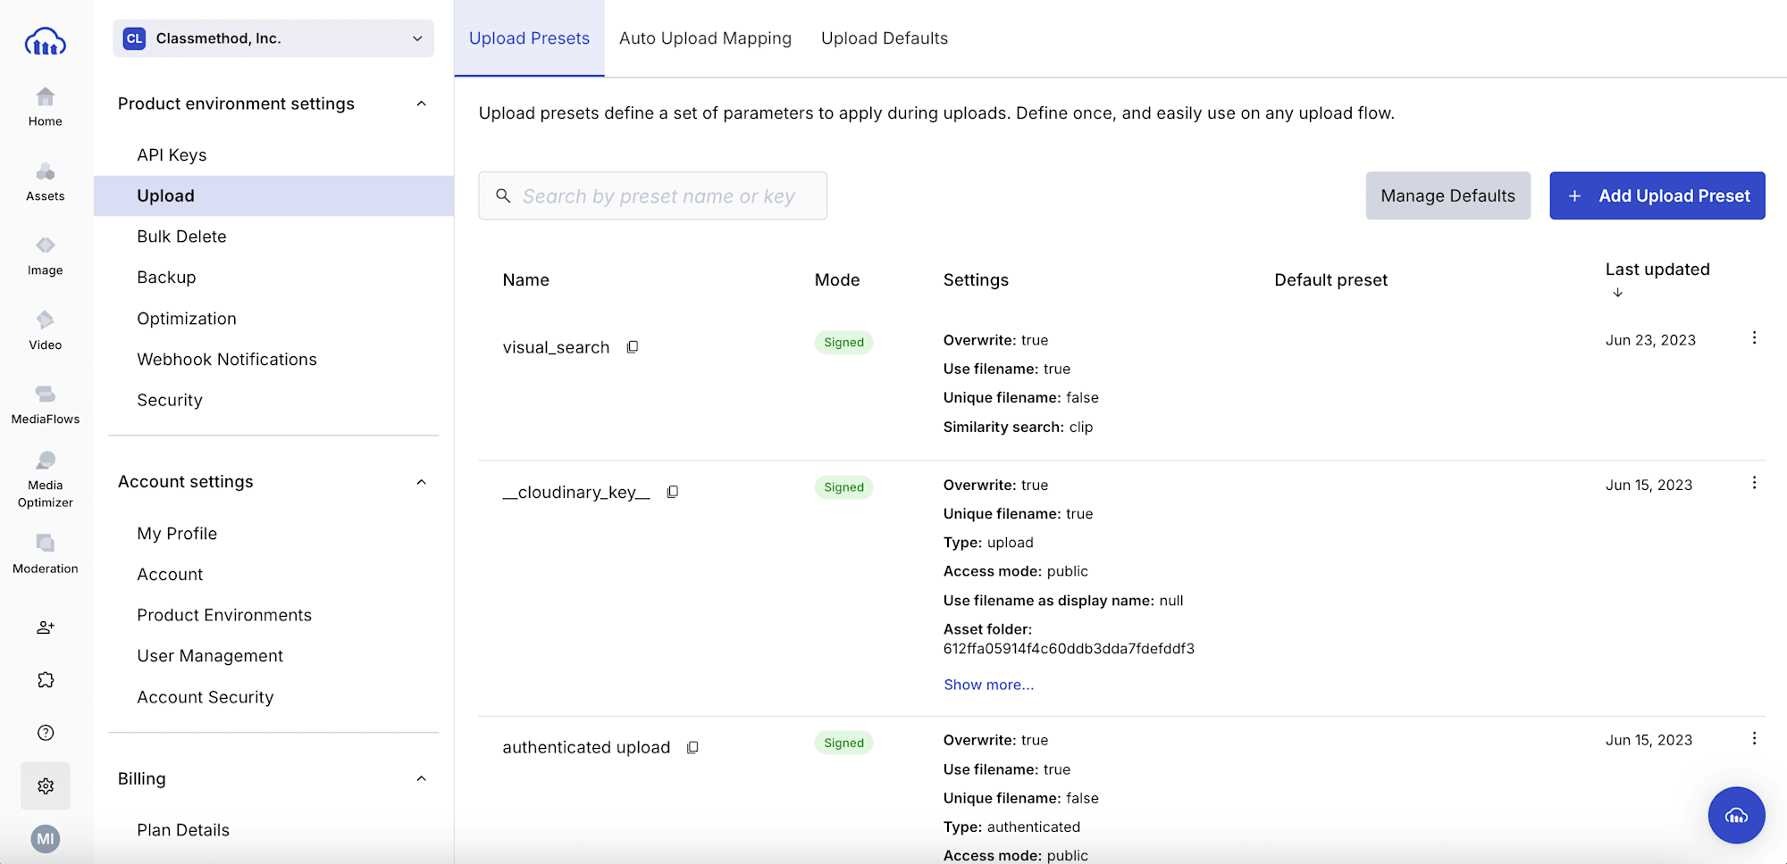
Task: Open options menu for visual_search preset
Action: 1754,338
